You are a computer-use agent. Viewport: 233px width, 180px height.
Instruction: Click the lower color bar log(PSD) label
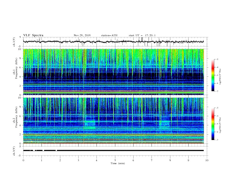click(220, 125)
